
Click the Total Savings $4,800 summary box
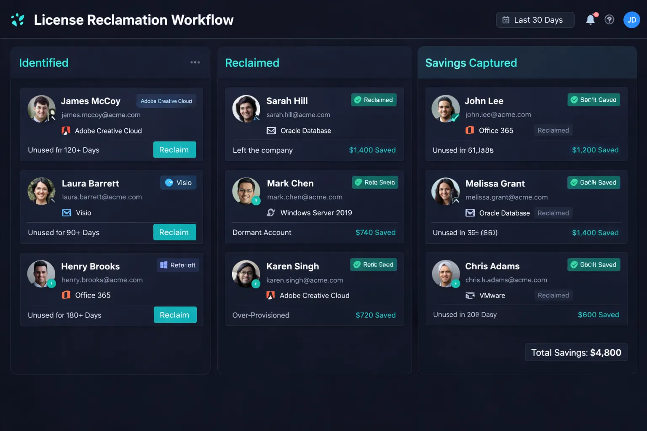coord(576,352)
